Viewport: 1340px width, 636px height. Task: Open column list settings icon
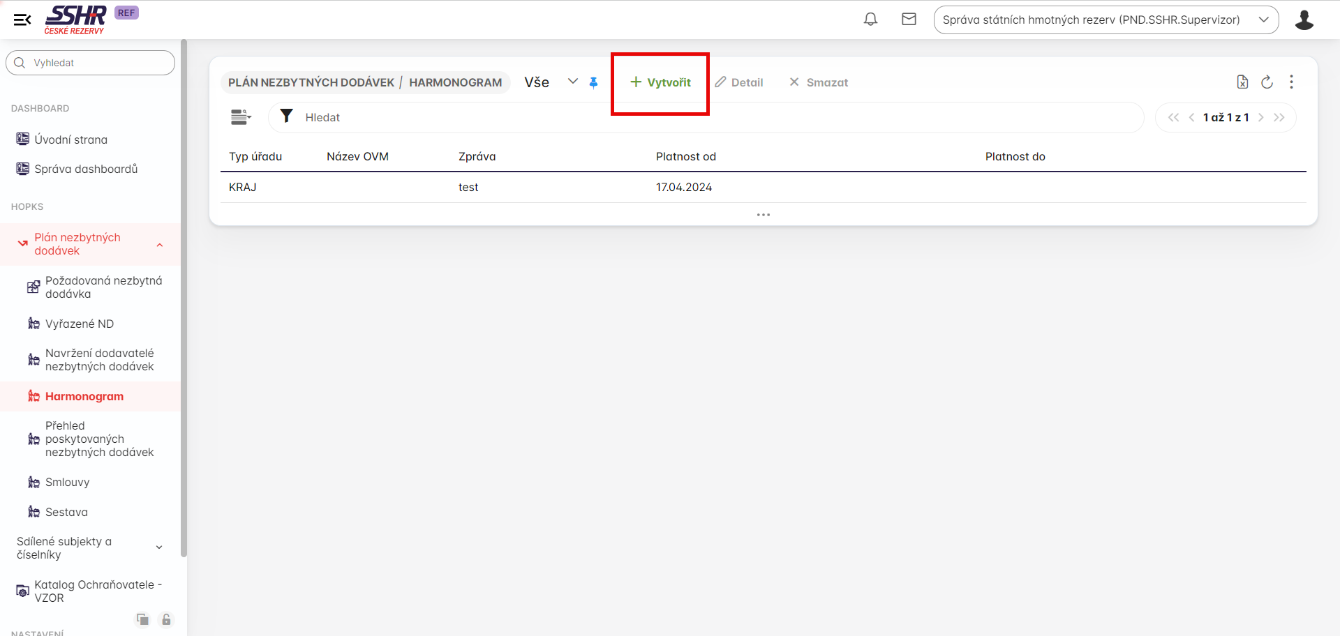[x=241, y=117]
